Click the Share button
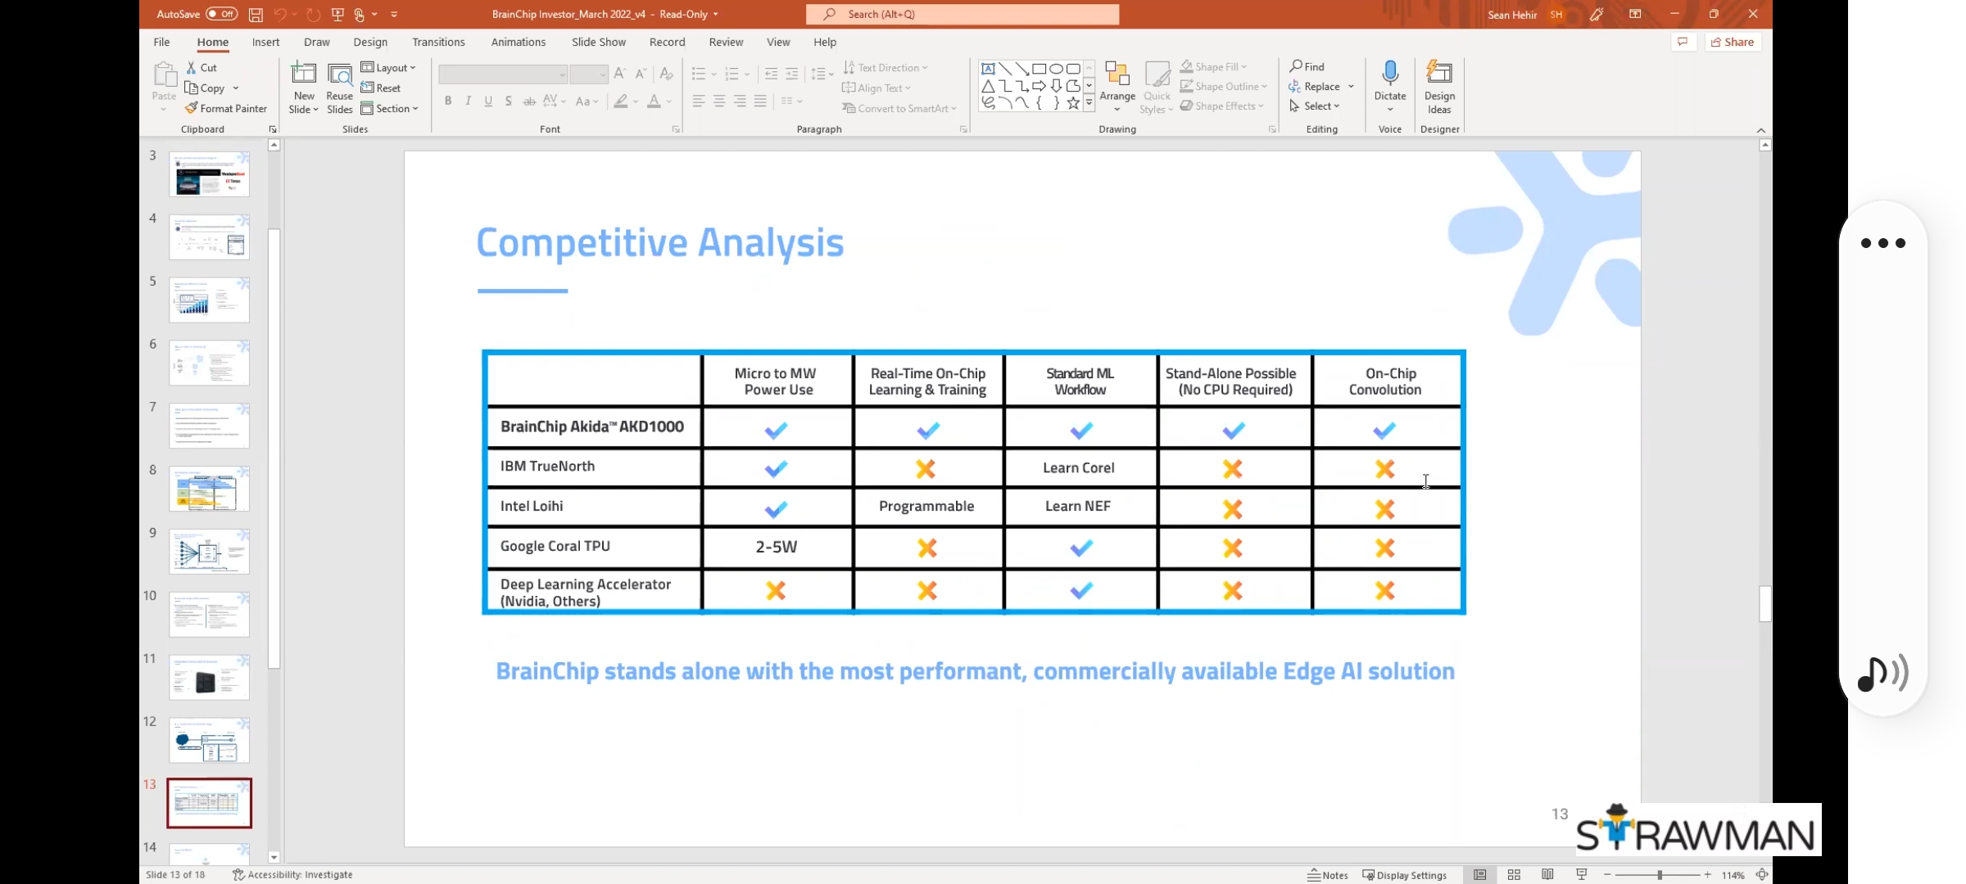The image size is (1966, 884). [1733, 42]
